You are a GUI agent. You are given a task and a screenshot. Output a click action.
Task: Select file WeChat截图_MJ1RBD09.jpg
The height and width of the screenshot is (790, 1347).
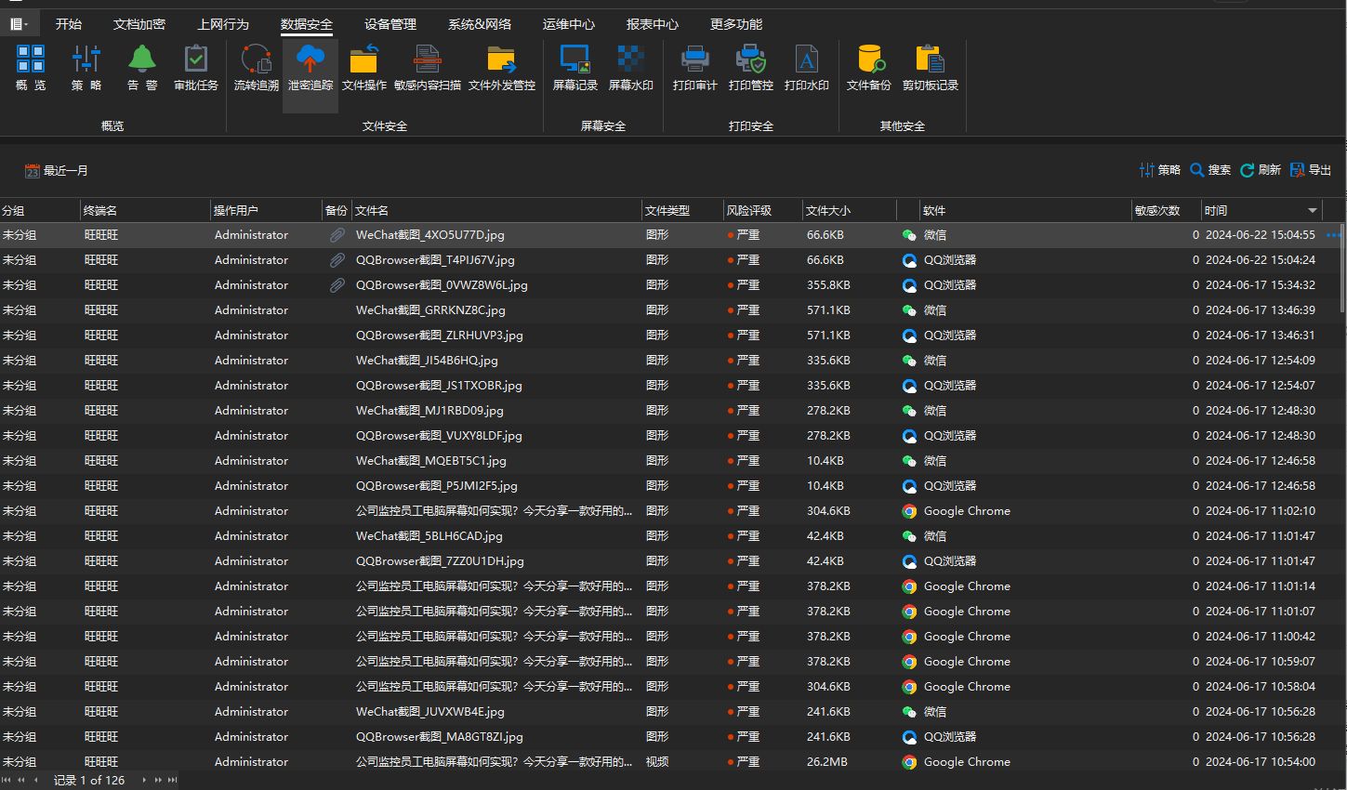point(429,411)
